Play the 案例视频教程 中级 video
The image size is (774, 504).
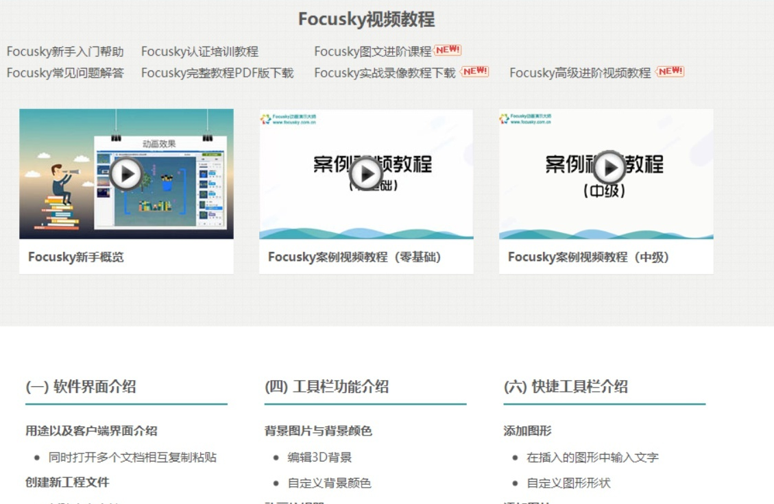click(x=609, y=168)
